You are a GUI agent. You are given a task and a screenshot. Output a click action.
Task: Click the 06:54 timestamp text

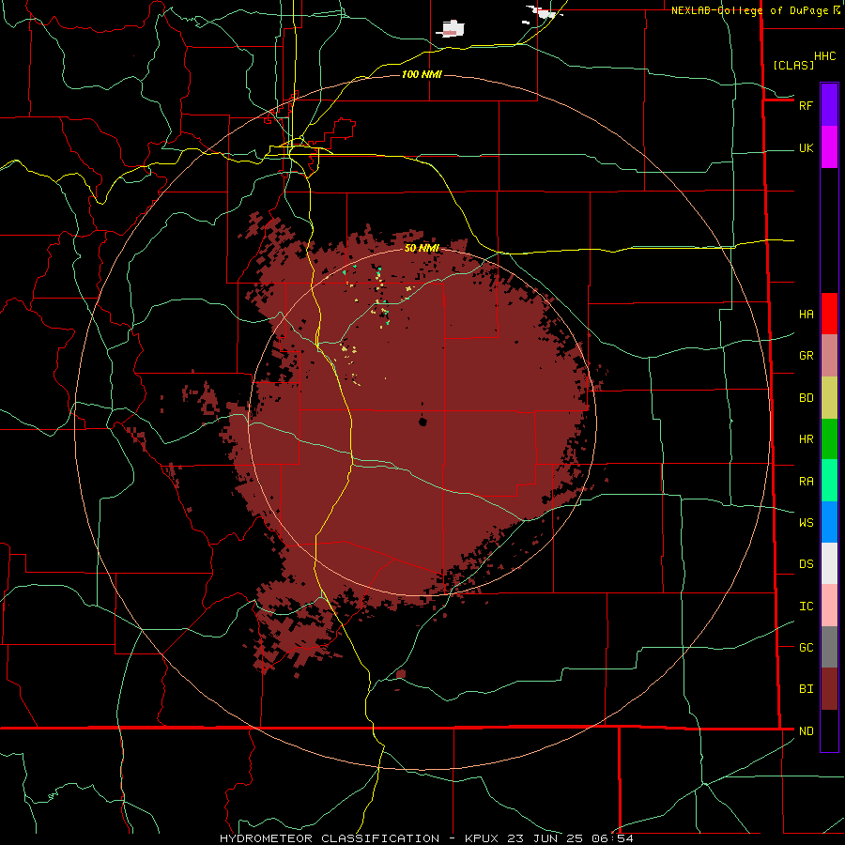612,838
